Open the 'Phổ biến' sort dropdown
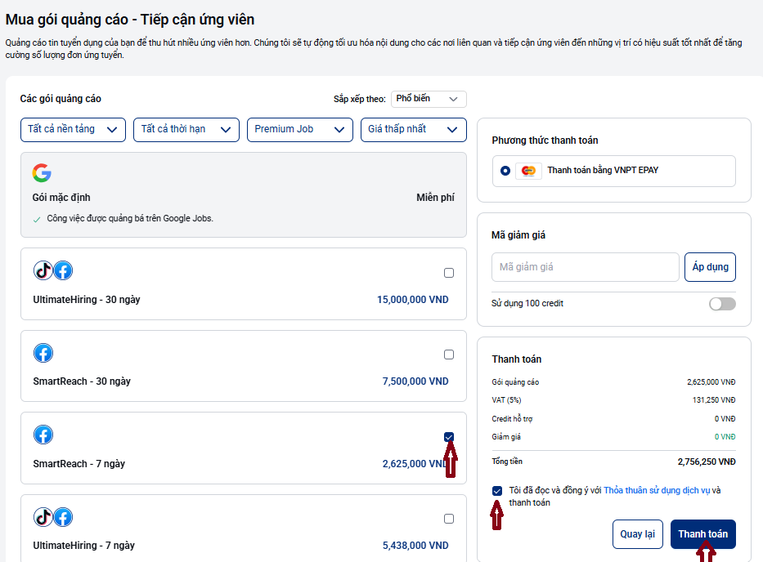 point(429,99)
